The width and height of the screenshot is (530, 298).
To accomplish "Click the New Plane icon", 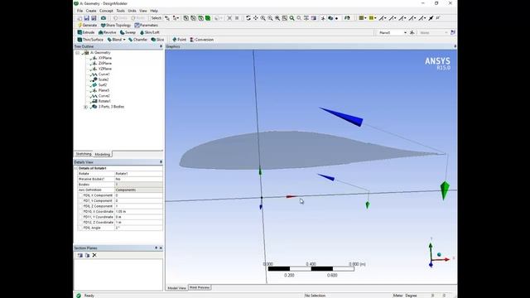I will point(412,32).
